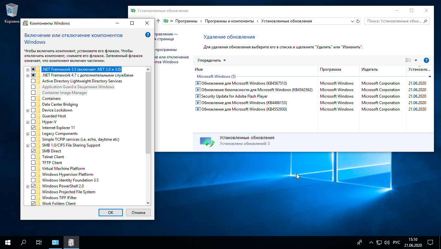Sort by Имя column header
The height and width of the screenshot is (249, 441).
click(x=256, y=69)
